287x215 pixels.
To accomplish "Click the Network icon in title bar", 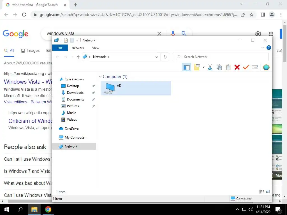I will 57,40.
